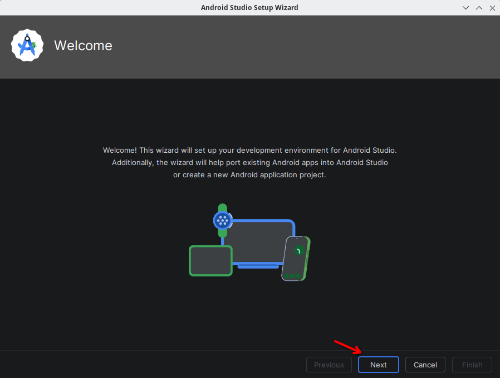
Task: Click the "Welcome! This wizard will set up" line
Action: [249, 151]
